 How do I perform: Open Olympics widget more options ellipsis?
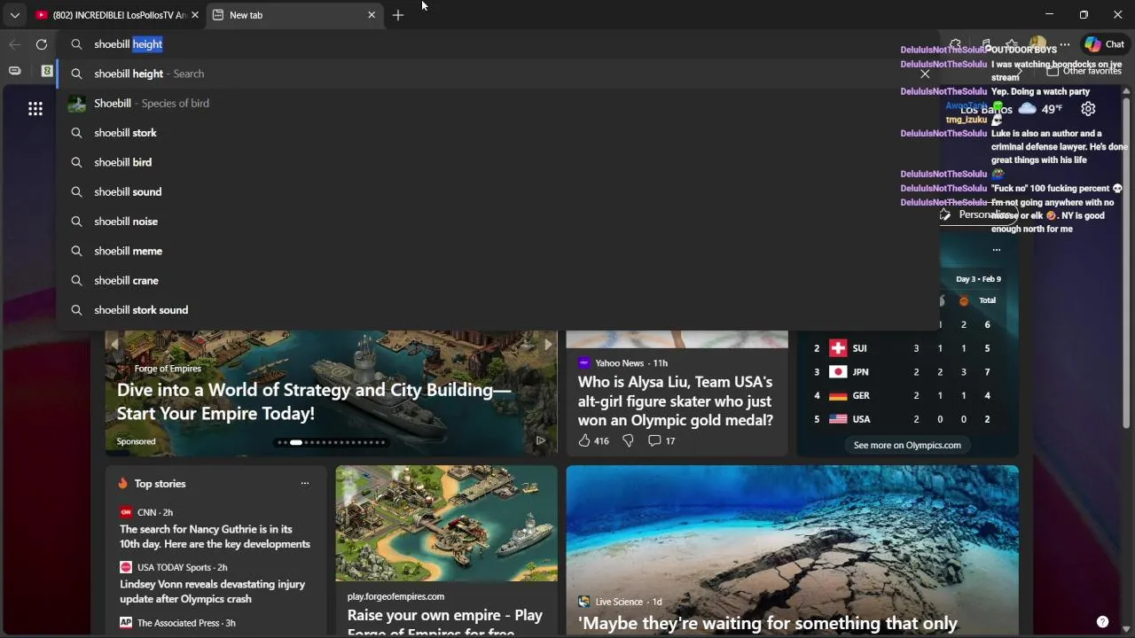tap(997, 250)
